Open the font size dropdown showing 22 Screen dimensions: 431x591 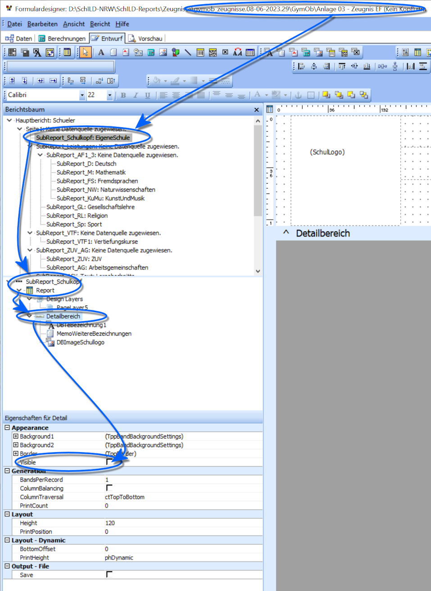click(x=109, y=95)
